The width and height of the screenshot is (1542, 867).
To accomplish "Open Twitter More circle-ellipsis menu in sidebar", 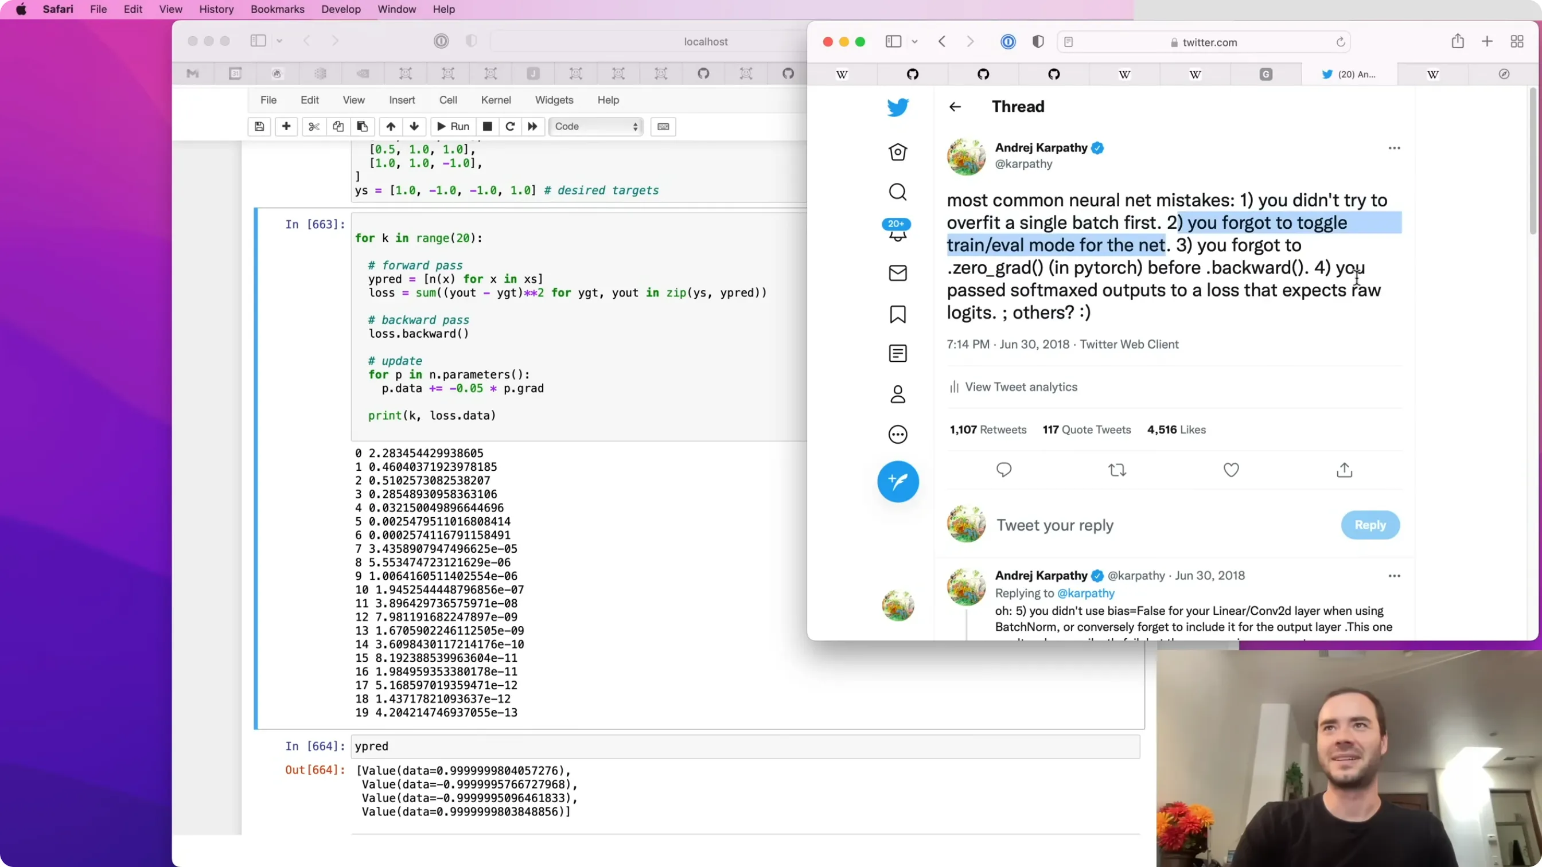I will click(897, 435).
